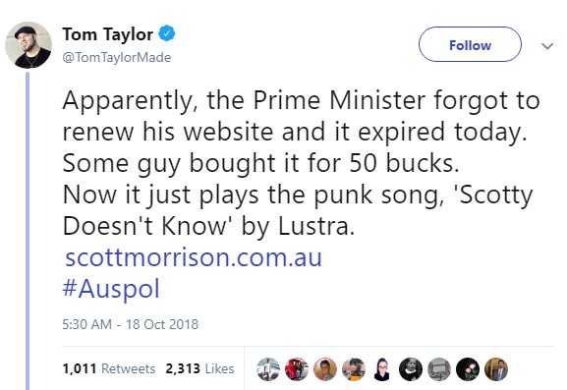Open last liker avatar, man in suit

click(496, 369)
